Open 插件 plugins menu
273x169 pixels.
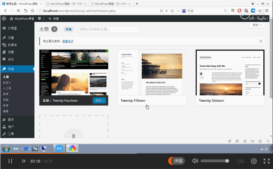17,120
